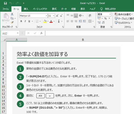The height and width of the screenshot is (114, 134).
Task: Toggle wrap text button
Action: pos(90,16)
